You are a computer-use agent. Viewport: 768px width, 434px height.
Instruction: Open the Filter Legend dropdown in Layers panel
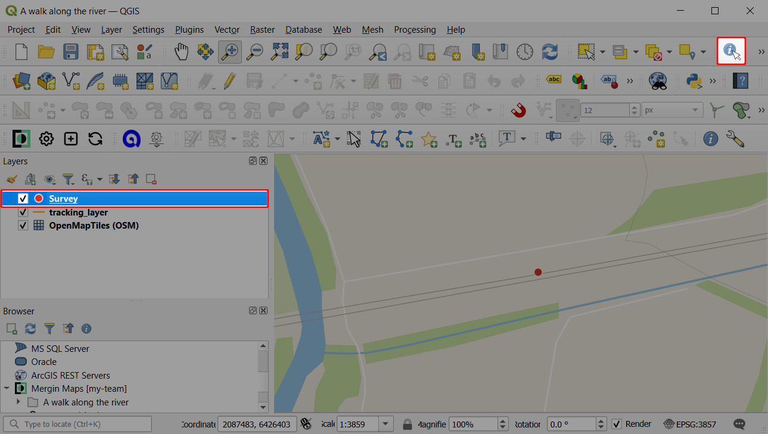(x=69, y=179)
